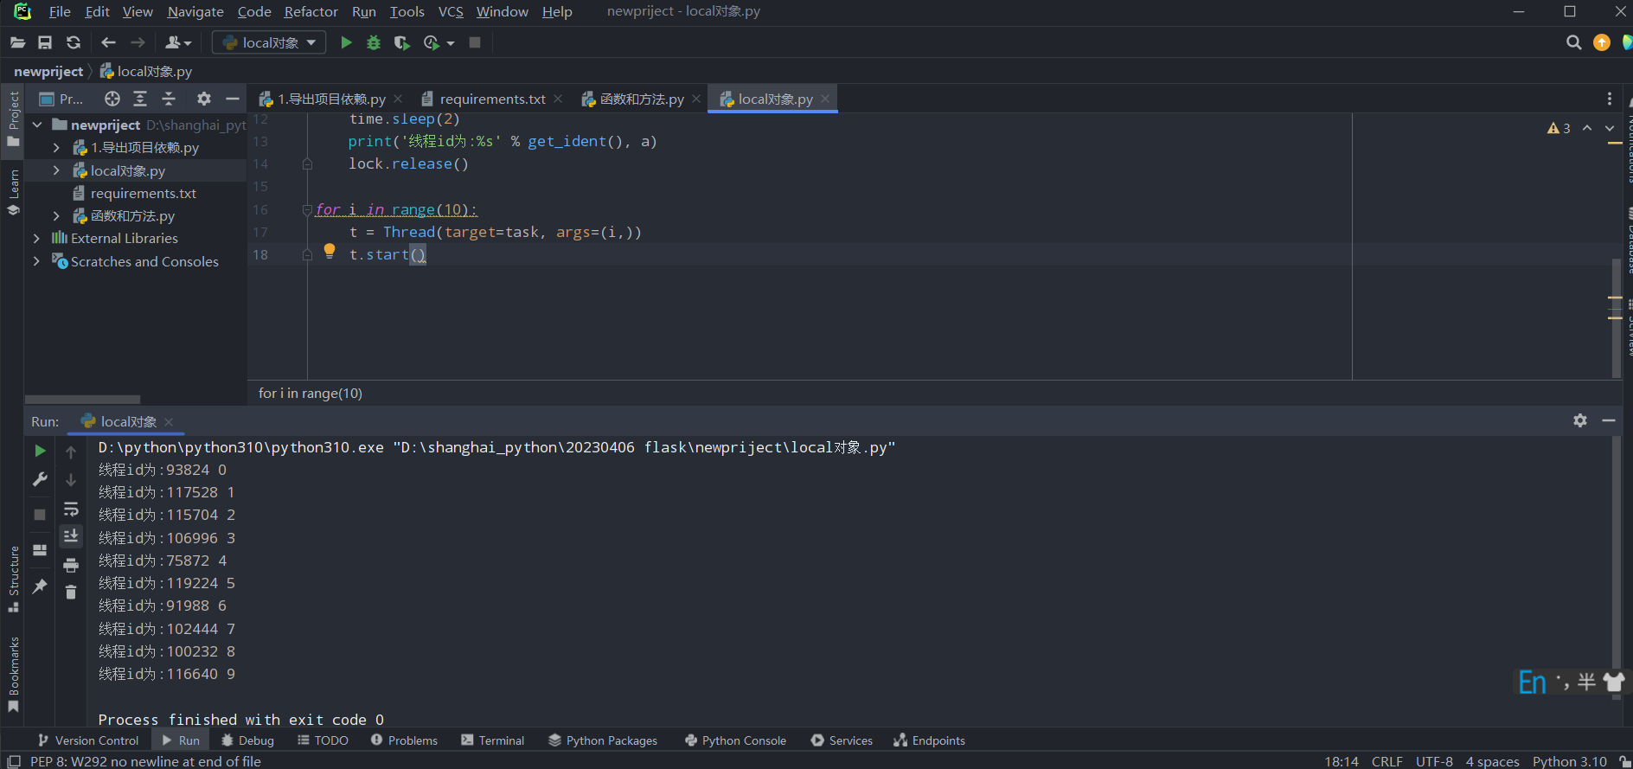Clear all Run console output trash icon
This screenshot has width=1633, height=769.
pyautogui.click(x=71, y=592)
